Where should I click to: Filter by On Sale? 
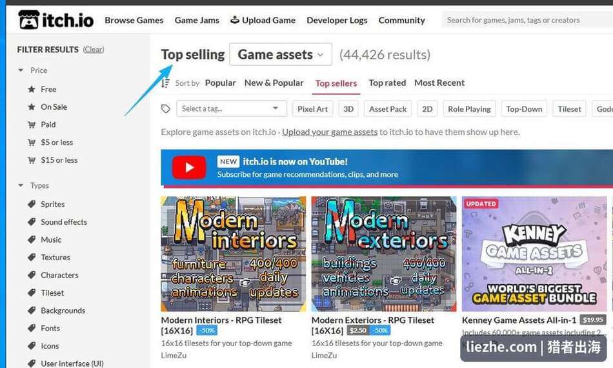tap(54, 107)
